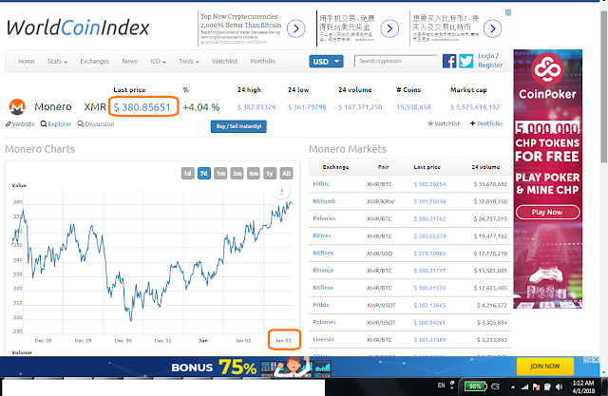Click the volume icon in taskbar
This screenshot has height=396, width=608.
[559, 387]
